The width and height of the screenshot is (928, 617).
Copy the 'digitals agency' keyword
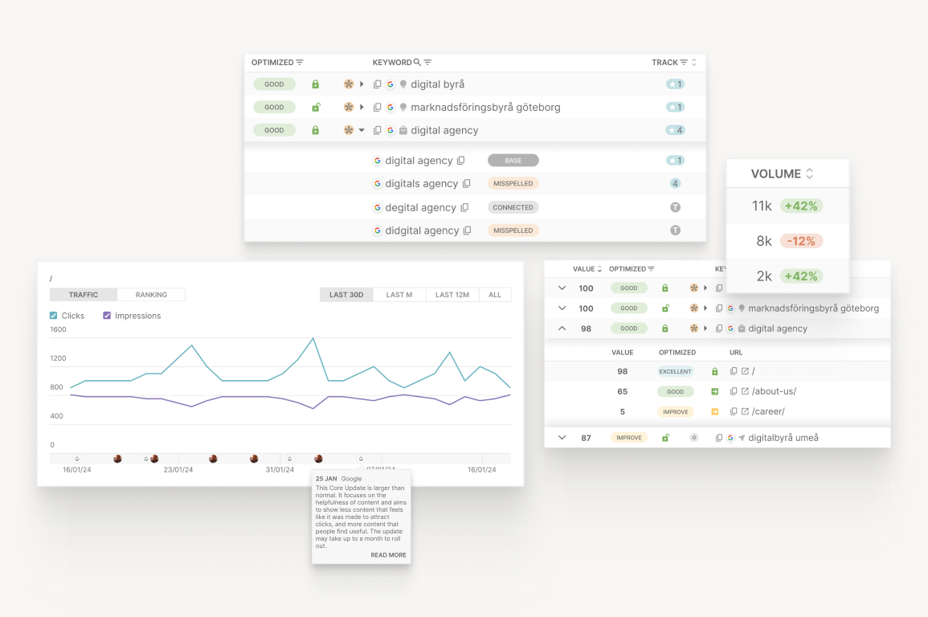click(467, 184)
